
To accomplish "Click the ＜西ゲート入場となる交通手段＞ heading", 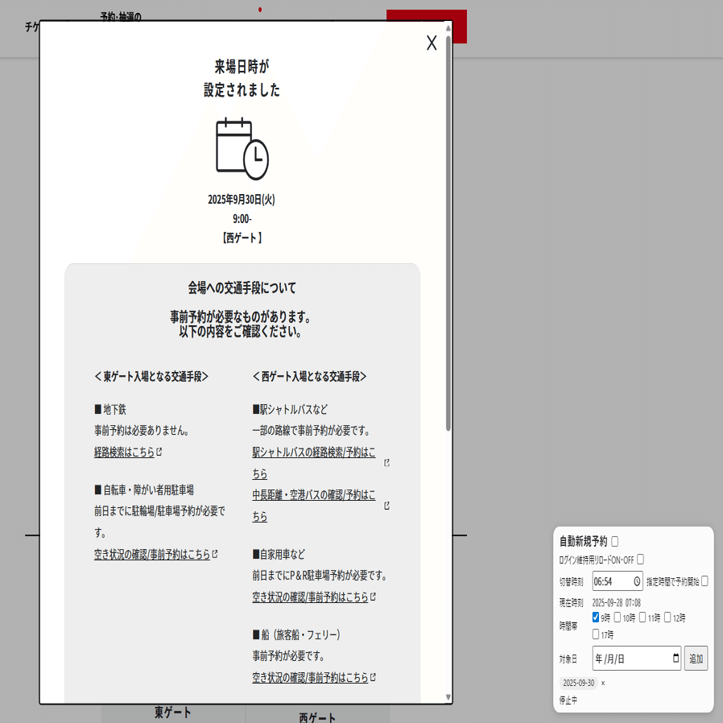I will [310, 377].
